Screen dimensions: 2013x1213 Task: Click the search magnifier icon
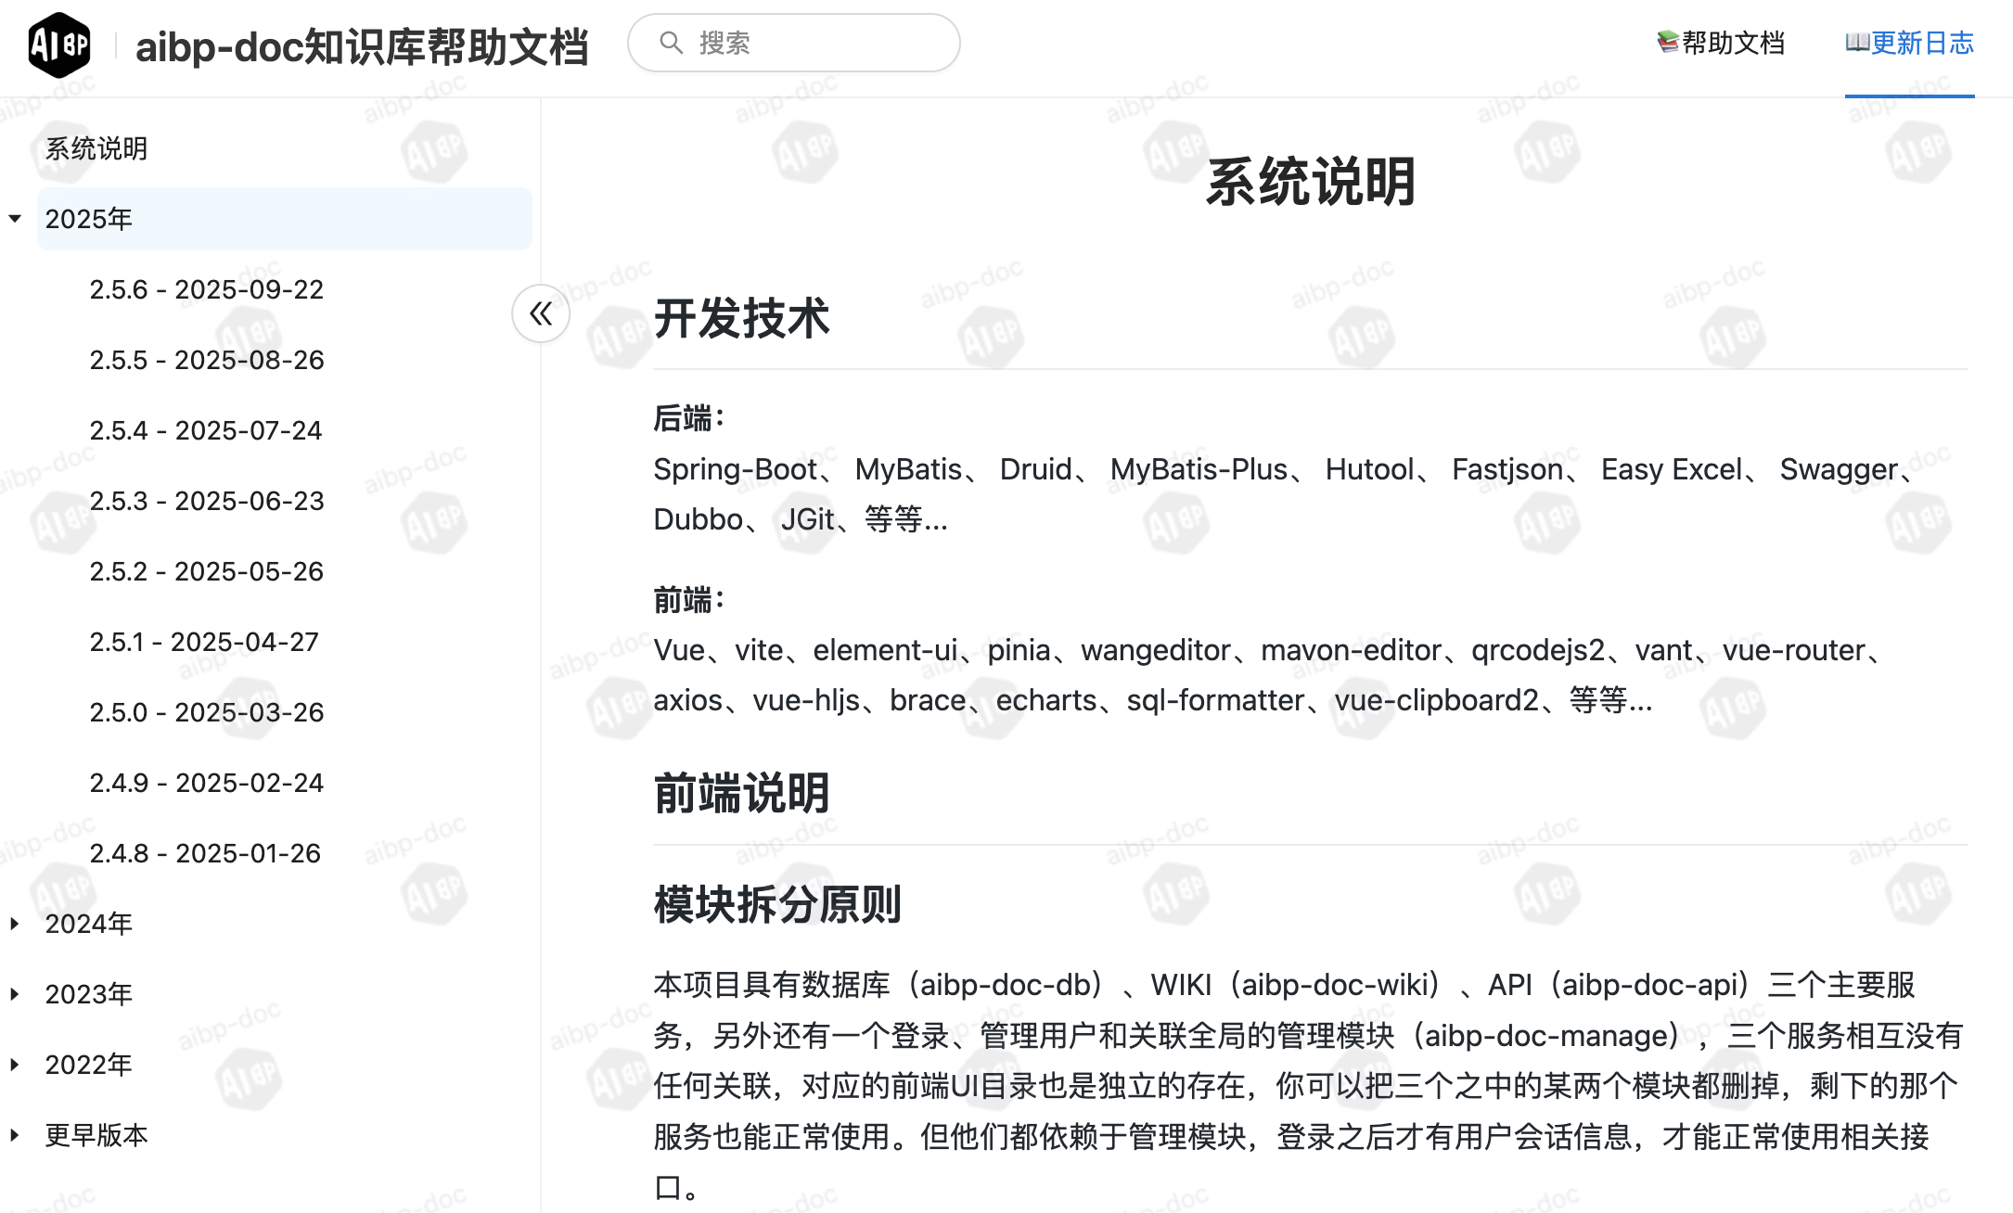pos(671,43)
